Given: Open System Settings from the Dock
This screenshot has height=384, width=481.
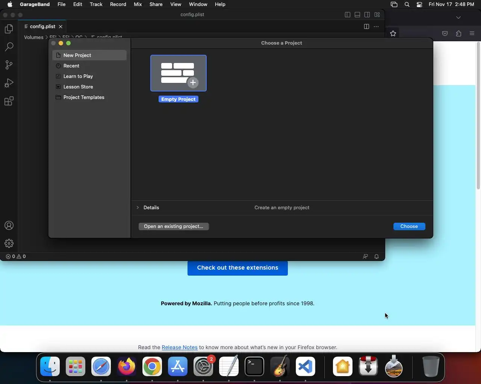Looking at the screenshot, I should (x=203, y=366).
